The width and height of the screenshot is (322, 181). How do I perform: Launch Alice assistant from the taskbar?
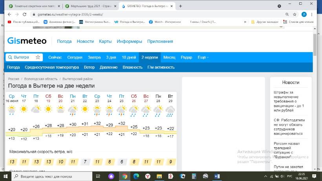(x=111, y=176)
